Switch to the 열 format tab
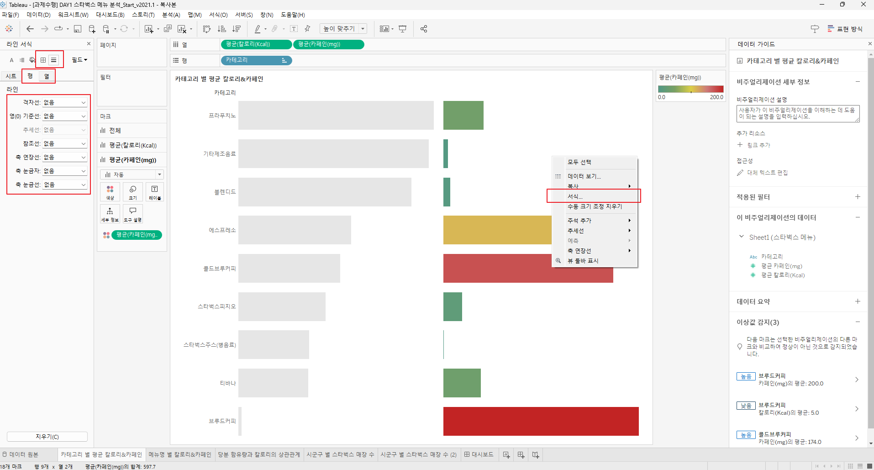The height and width of the screenshot is (470, 874). pos(47,76)
